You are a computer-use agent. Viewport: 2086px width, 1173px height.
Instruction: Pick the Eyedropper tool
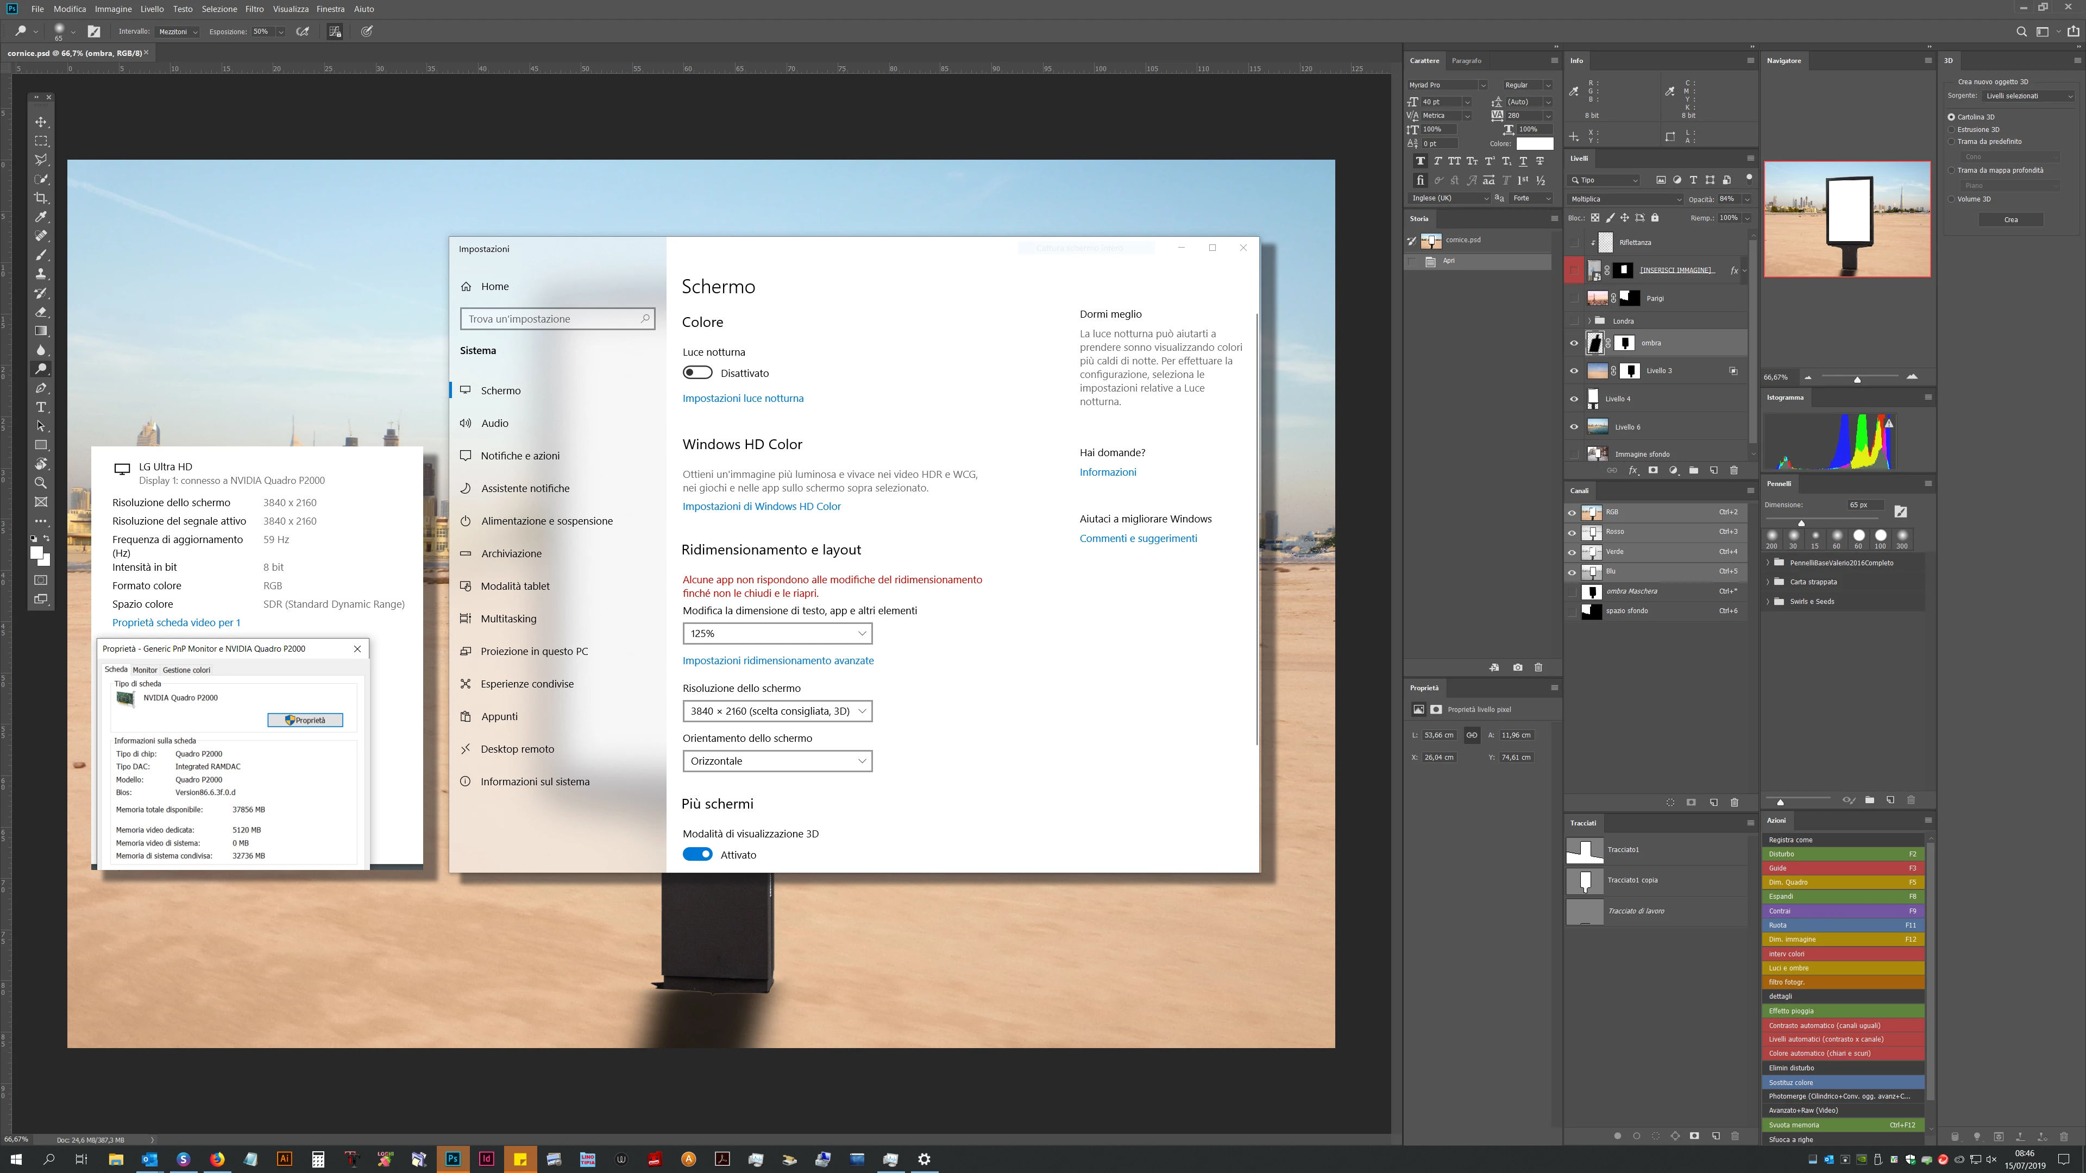tap(41, 217)
